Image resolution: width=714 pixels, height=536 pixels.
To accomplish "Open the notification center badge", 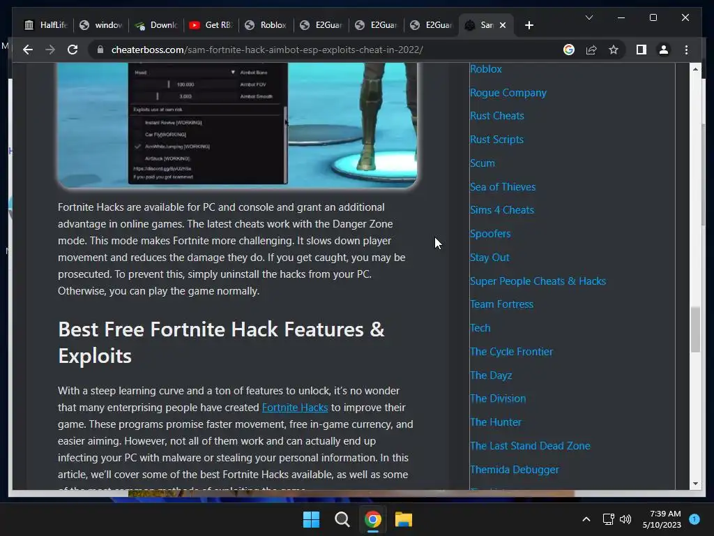I will [x=694, y=519].
